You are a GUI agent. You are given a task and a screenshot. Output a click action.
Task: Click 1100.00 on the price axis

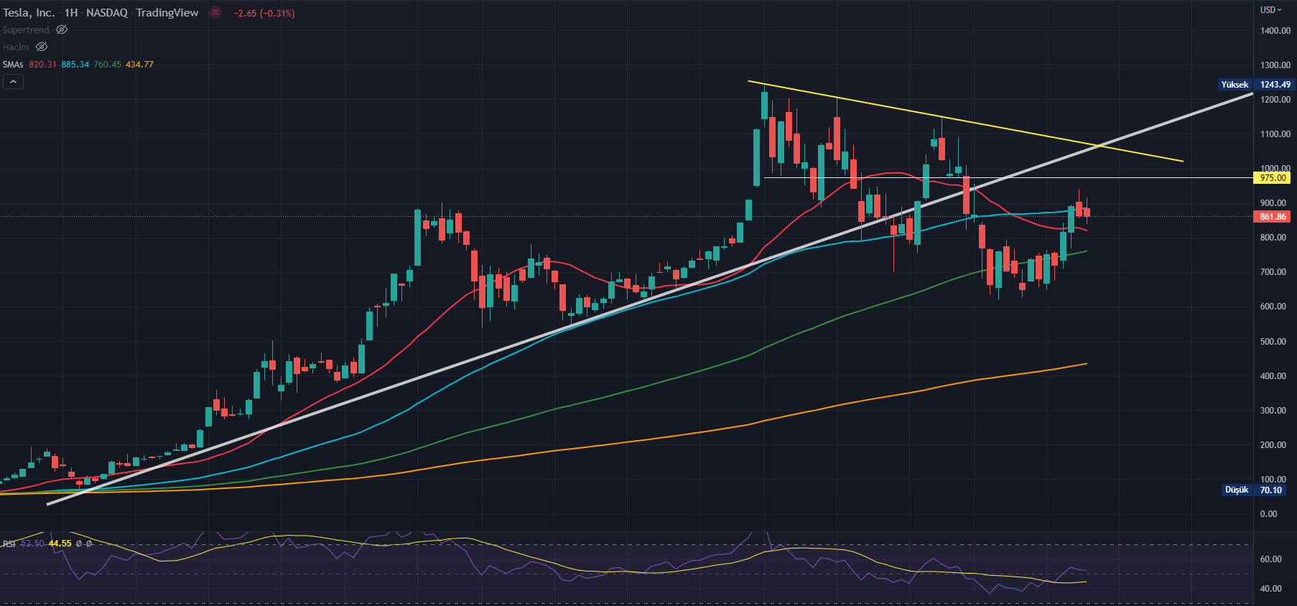pyautogui.click(x=1275, y=134)
